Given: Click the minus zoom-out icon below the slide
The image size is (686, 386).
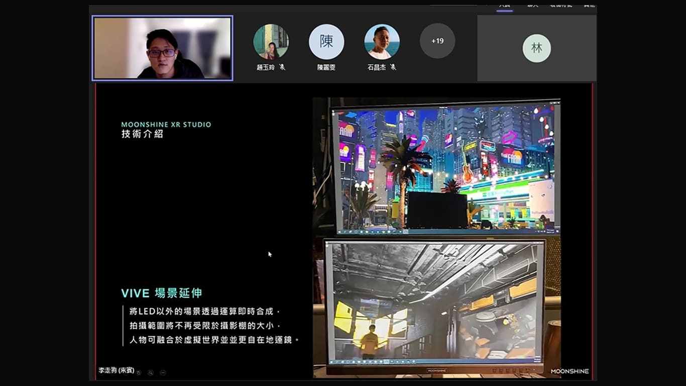Looking at the screenshot, I should (x=163, y=372).
